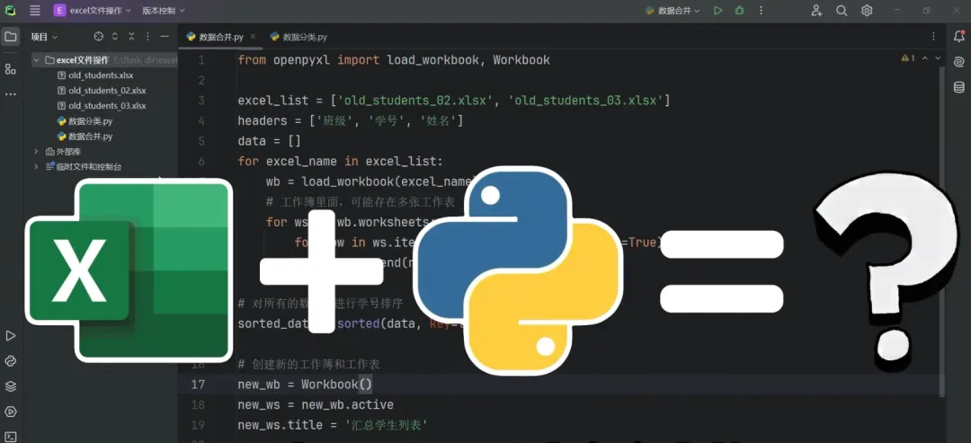Click the 'from openpyxl import' line
This screenshot has height=443, width=971.
click(394, 60)
